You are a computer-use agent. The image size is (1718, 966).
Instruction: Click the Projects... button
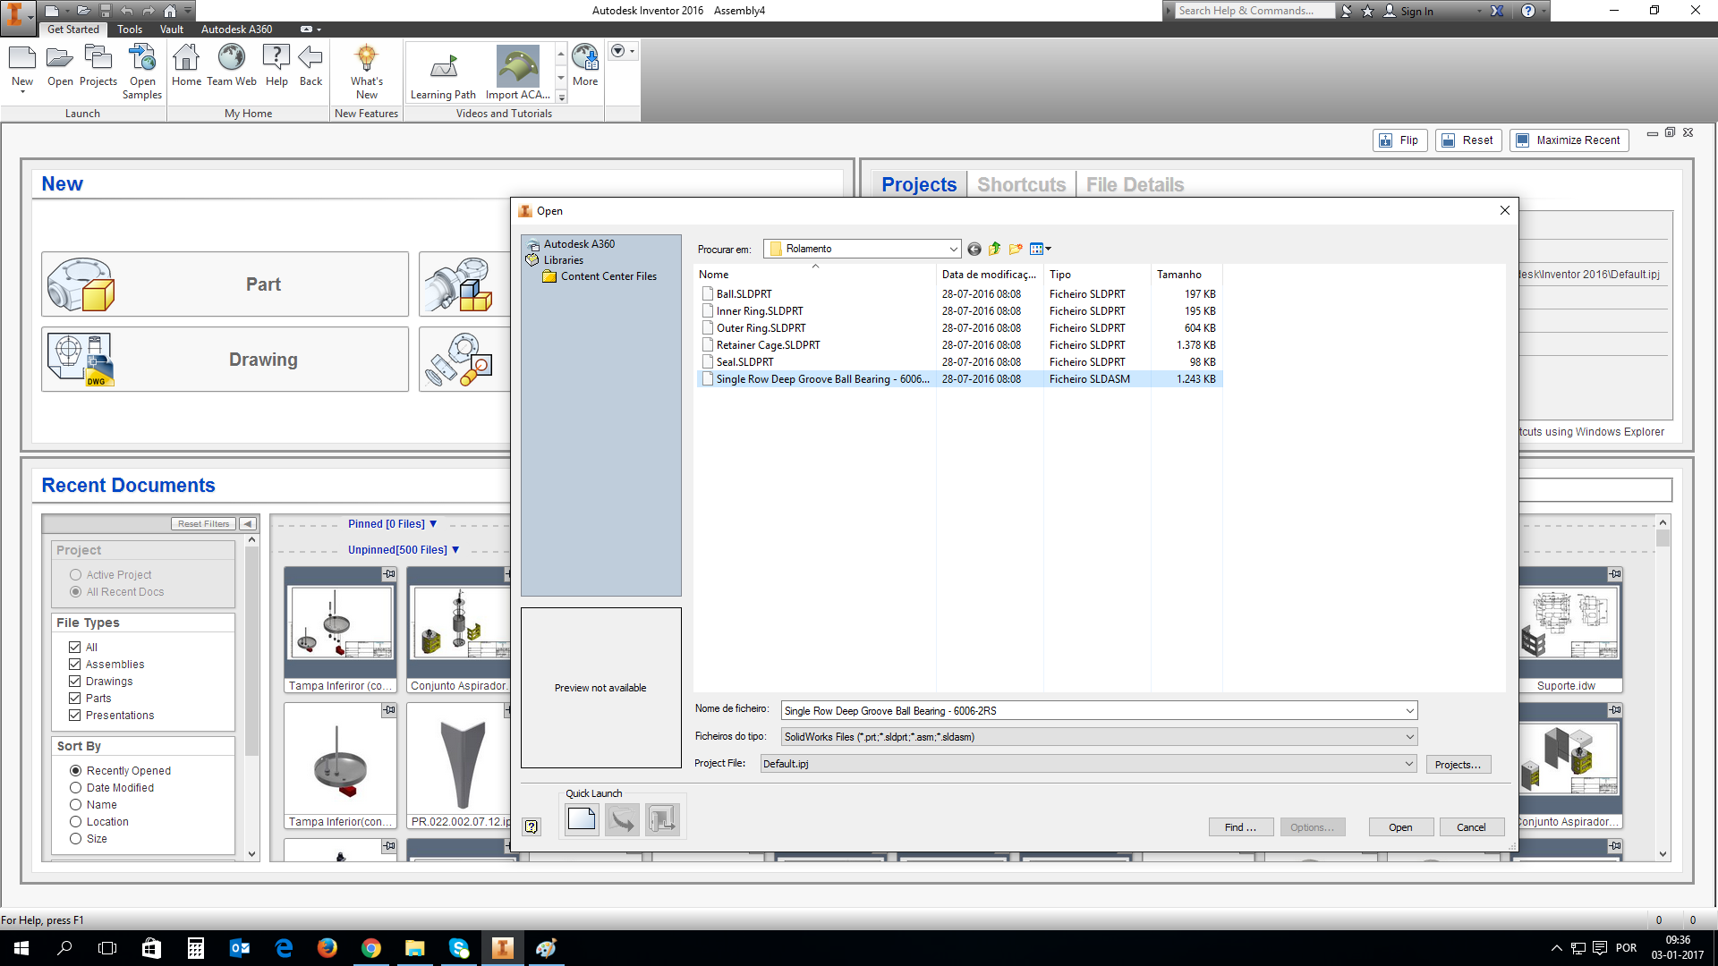point(1458,765)
